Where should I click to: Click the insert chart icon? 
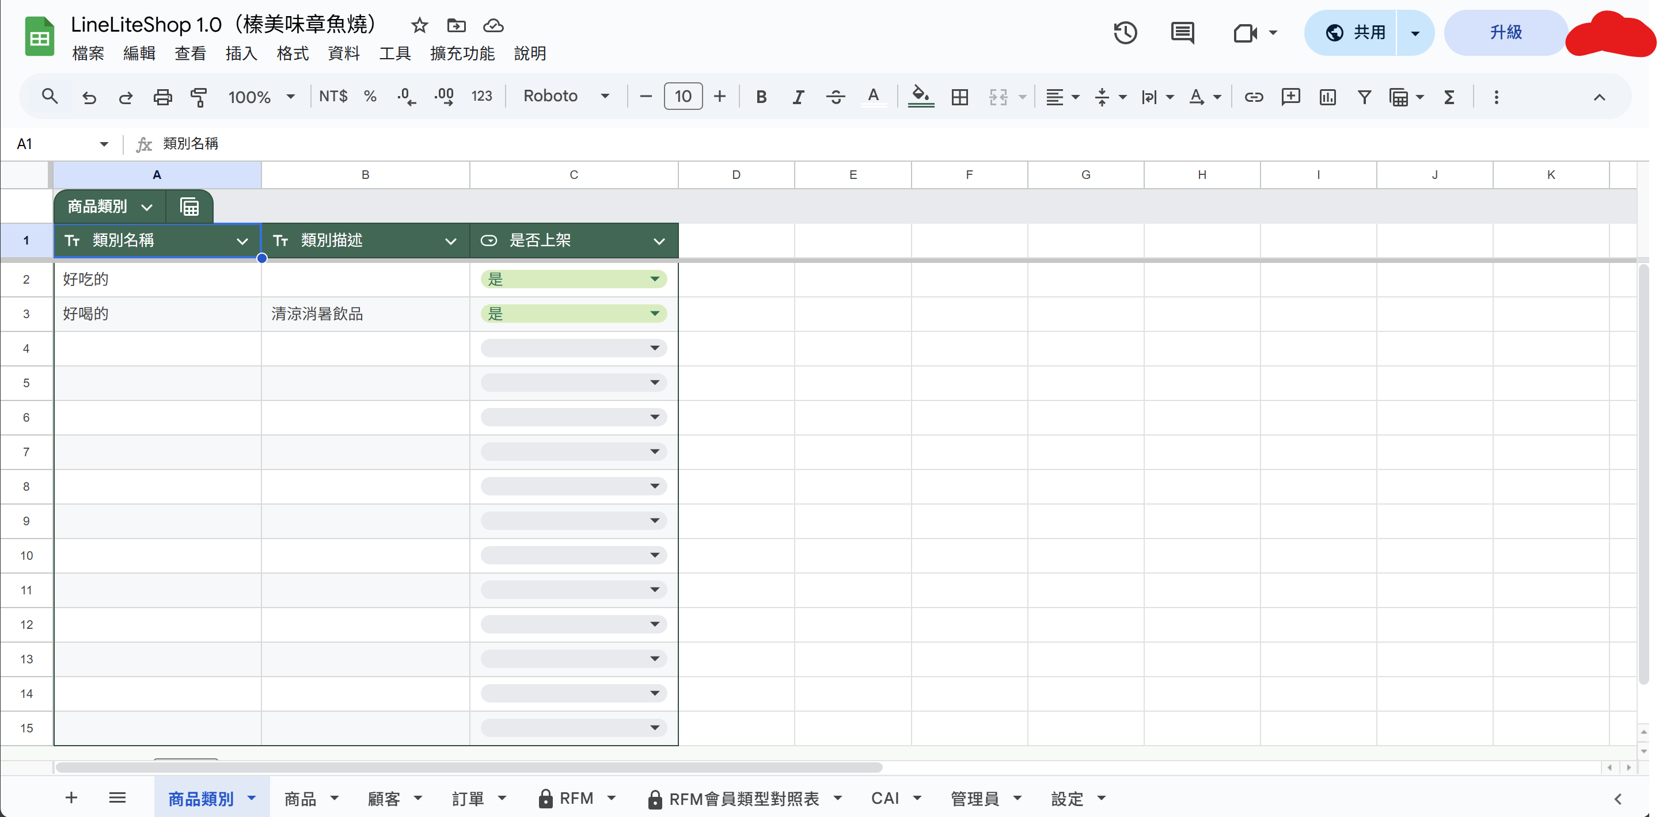click(1327, 97)
